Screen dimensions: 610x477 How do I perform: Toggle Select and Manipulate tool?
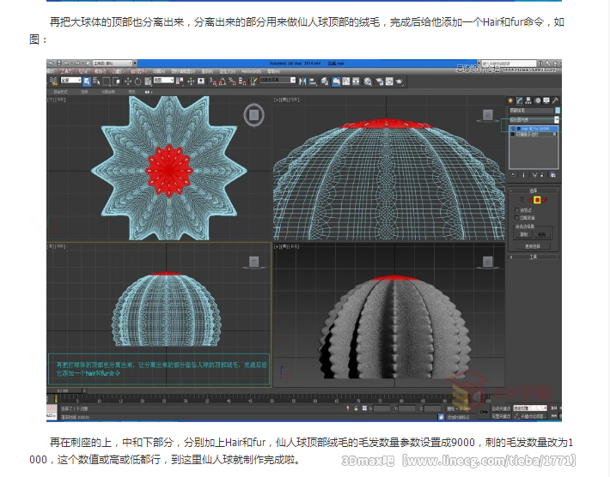click(x=191, y=82)
